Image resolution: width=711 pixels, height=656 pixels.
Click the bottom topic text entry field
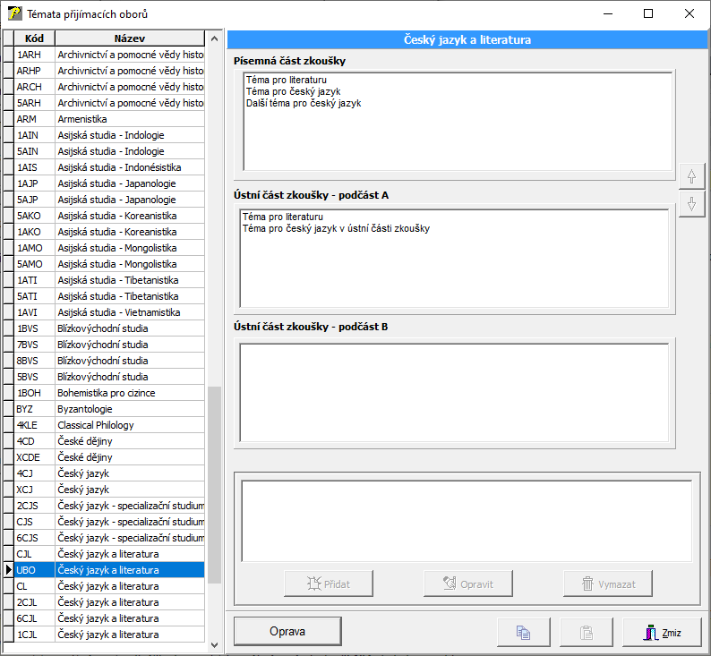coord(466,521)
